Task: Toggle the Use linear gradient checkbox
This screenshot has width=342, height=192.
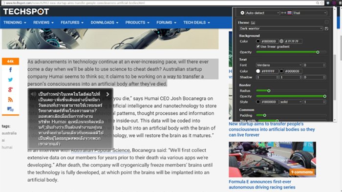Action: pyautogui.click(x=258, y=46)
